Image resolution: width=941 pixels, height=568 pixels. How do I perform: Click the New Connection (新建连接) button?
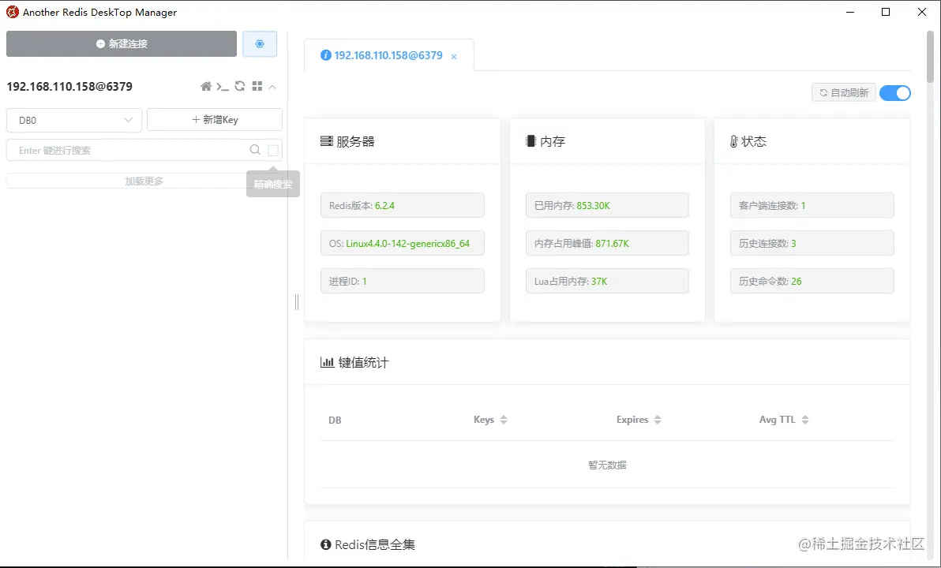[122, 44]
